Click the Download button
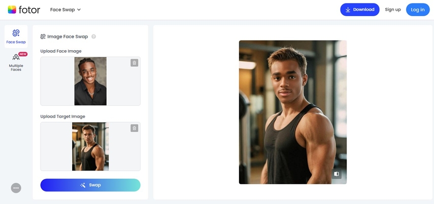 (359, 10)
